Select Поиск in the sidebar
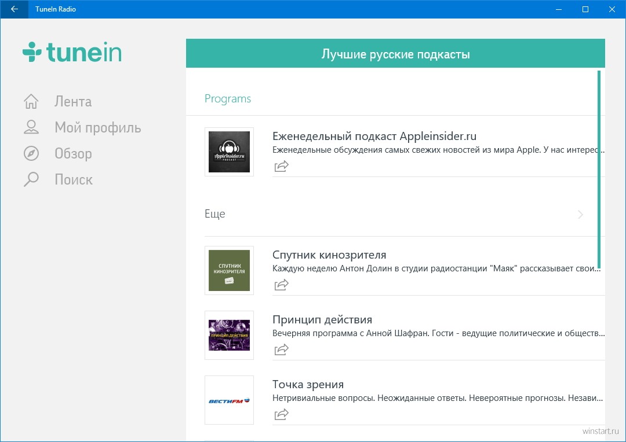Screen dimensions: 626x442 click(74, 179)
